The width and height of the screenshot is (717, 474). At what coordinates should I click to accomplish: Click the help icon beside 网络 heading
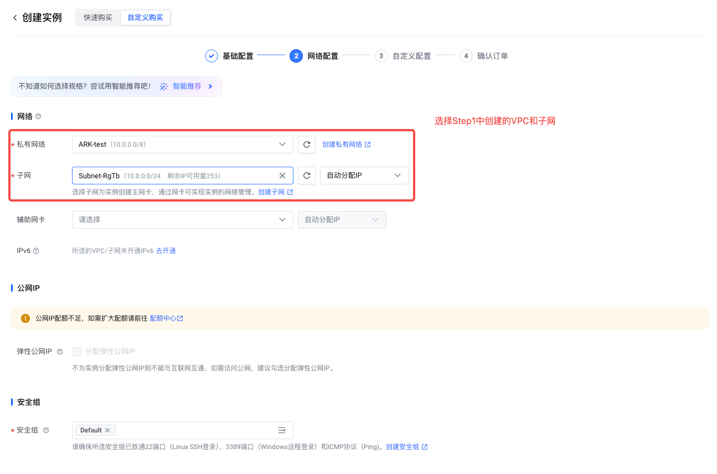tap(38, 116)
